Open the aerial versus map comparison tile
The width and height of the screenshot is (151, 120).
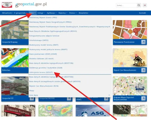pyautogui.click(x=130, y=110)
